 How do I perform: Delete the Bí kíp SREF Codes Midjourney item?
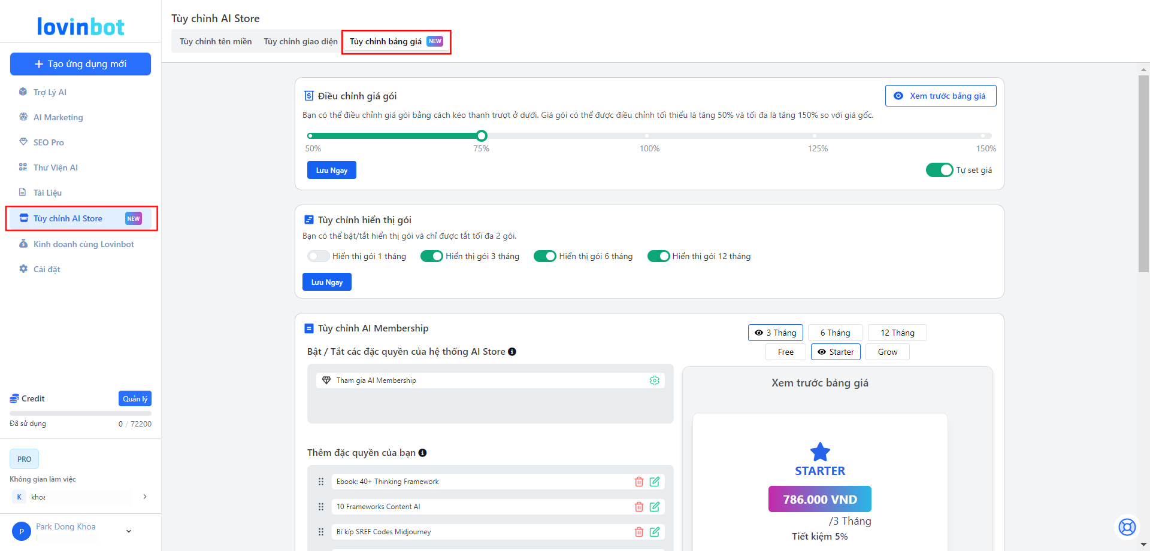(639, 532)
